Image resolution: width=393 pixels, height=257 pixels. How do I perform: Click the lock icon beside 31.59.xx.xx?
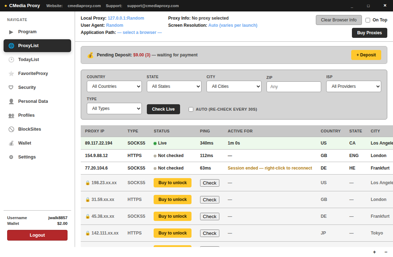88,200
